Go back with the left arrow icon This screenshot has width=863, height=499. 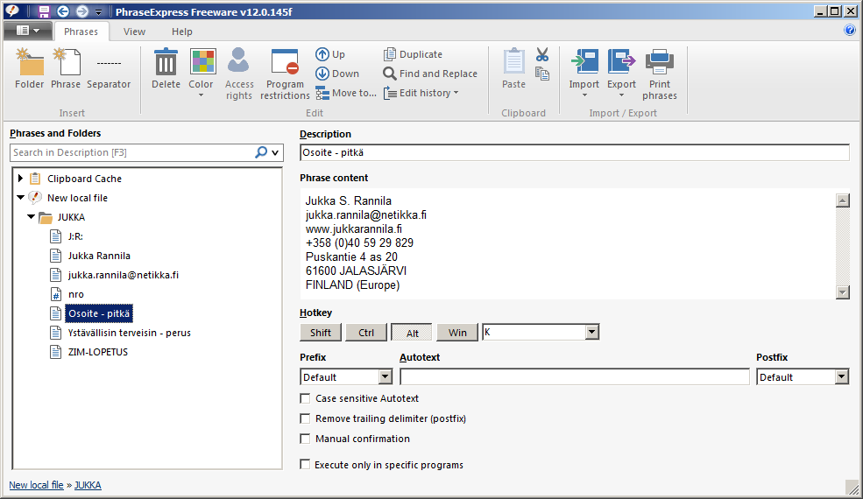click(63, 11)
